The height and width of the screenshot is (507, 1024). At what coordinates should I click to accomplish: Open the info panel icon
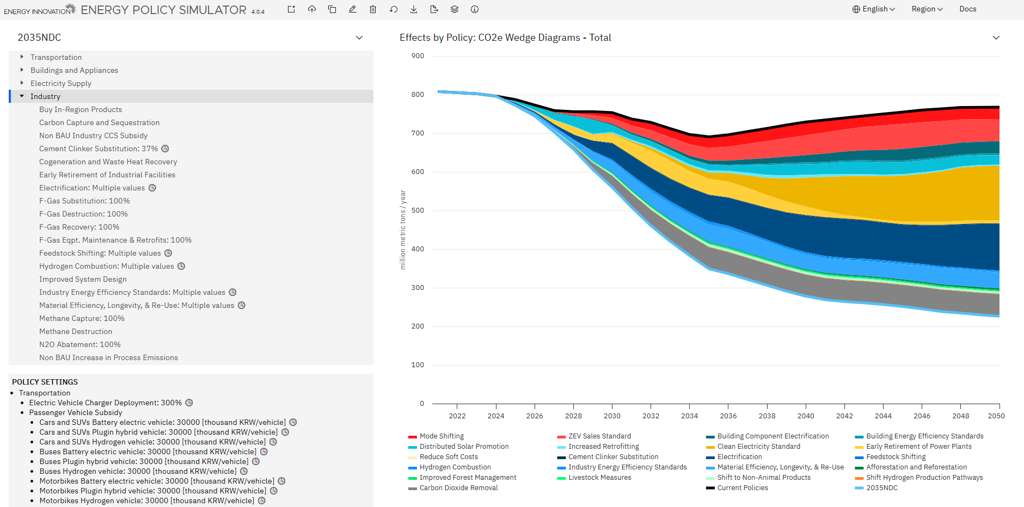(x=474, y=9)
